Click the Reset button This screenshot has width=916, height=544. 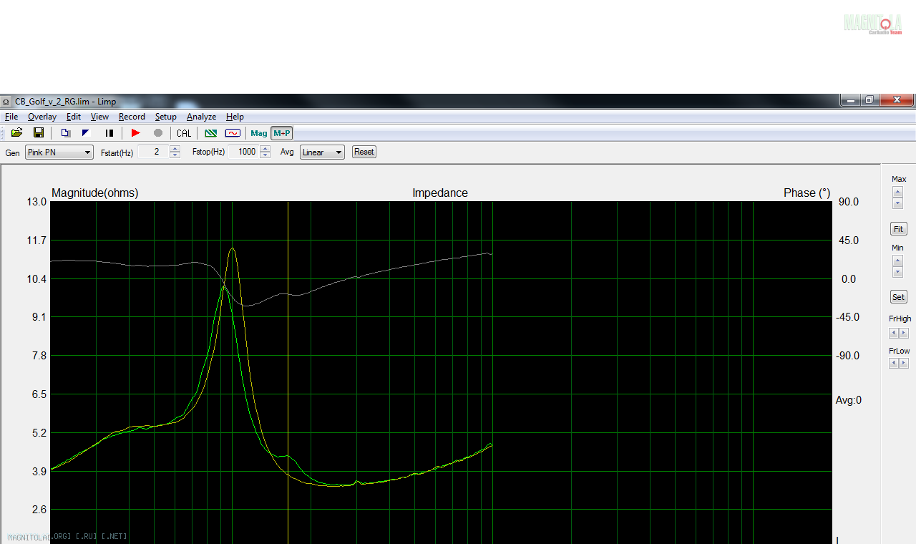[364, 152]
